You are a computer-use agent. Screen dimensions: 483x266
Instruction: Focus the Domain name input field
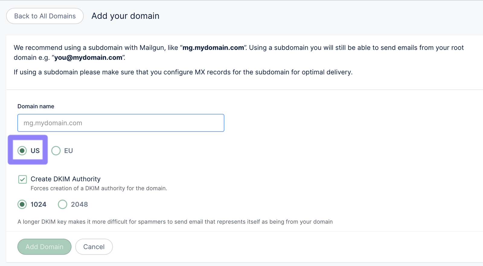[121, 123]
